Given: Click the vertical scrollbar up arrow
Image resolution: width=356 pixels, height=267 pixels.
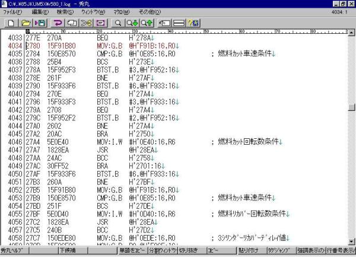Looking at the screenshot, I should tap(351, 33).
